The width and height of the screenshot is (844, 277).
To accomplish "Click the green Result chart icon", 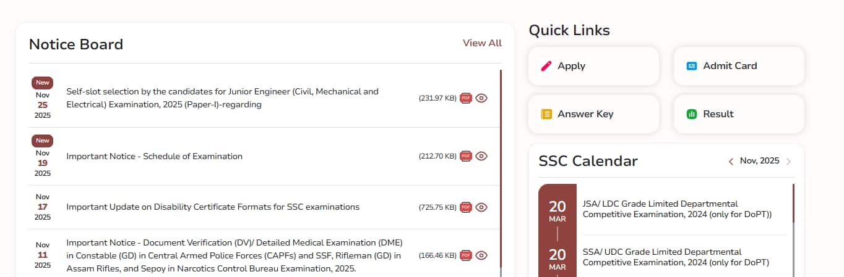I will click(x=692, y=114).
